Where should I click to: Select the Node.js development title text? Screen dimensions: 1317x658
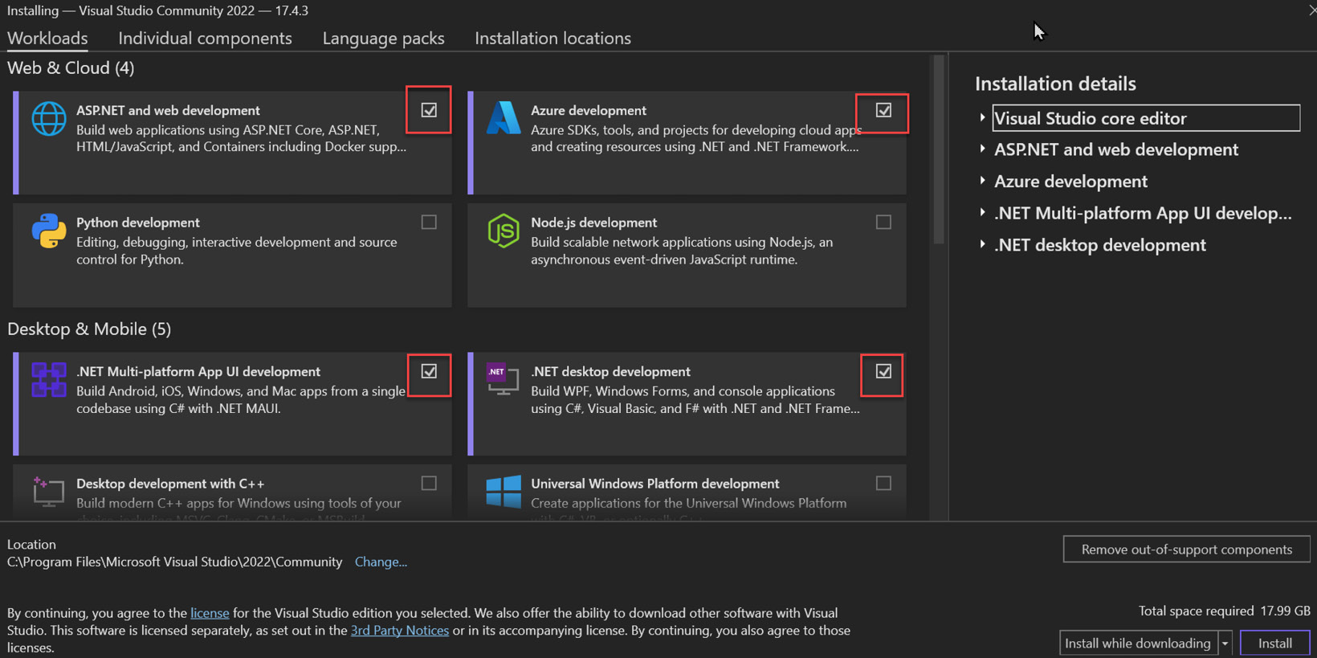tap(593, 223)
